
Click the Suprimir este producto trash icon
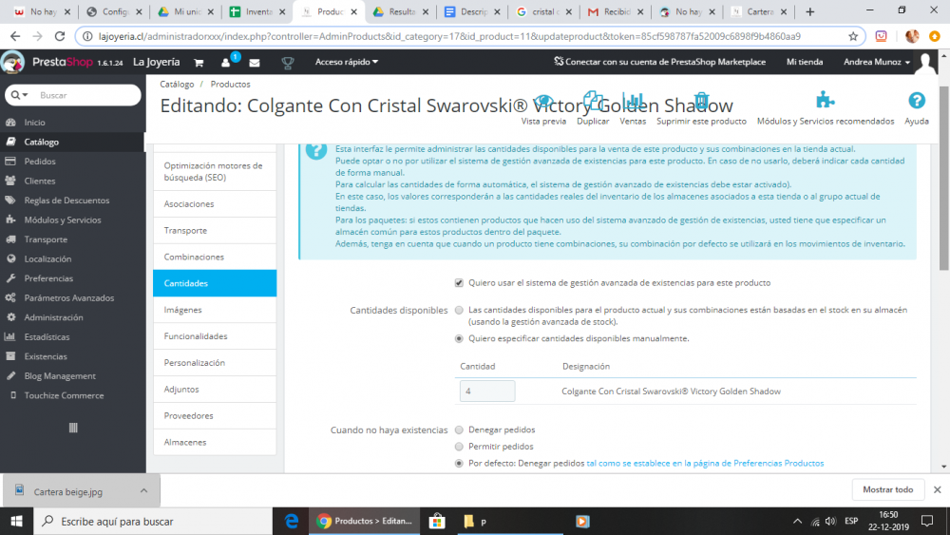point(701,101)
